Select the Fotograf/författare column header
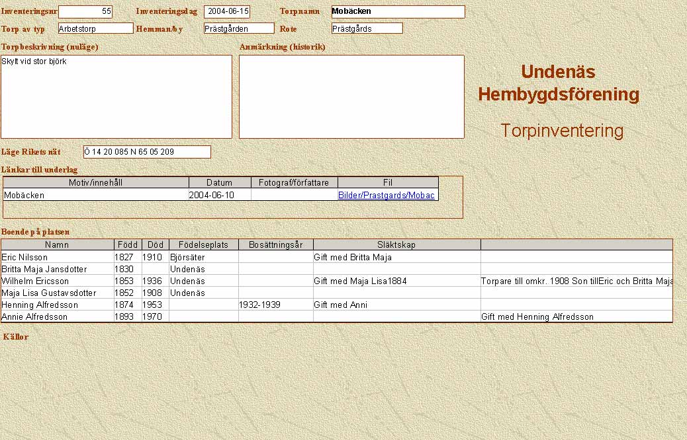The image size is (687, 440). point(295,183)
